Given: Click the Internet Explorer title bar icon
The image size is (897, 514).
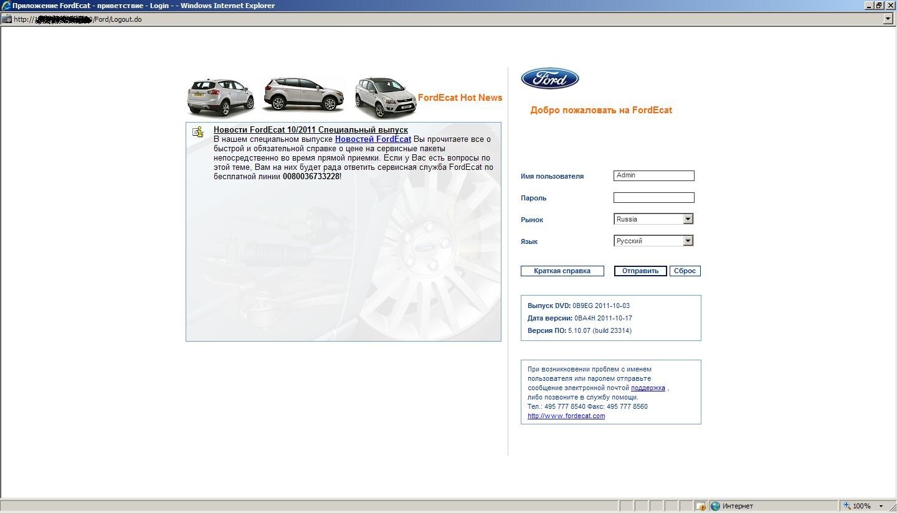Looking at the screenshot, I should (6, 6).
